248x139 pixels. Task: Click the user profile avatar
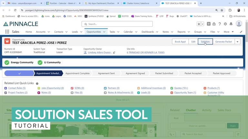coord(239,23)
